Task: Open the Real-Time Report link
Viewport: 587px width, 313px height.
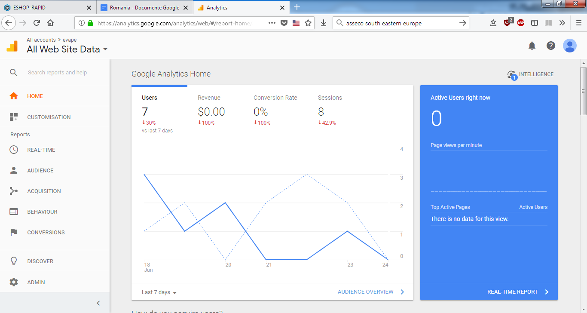Action: 518,292
